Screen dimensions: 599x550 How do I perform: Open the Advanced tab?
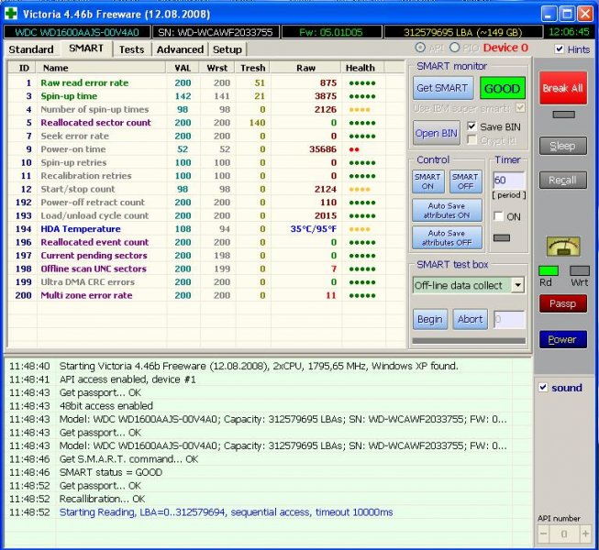pos(180,49)
